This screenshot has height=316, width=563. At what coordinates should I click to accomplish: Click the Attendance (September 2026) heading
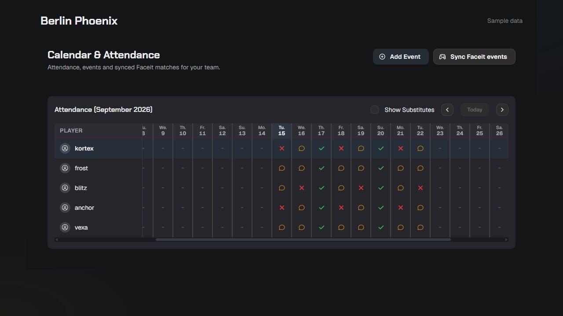click(103, 110)
